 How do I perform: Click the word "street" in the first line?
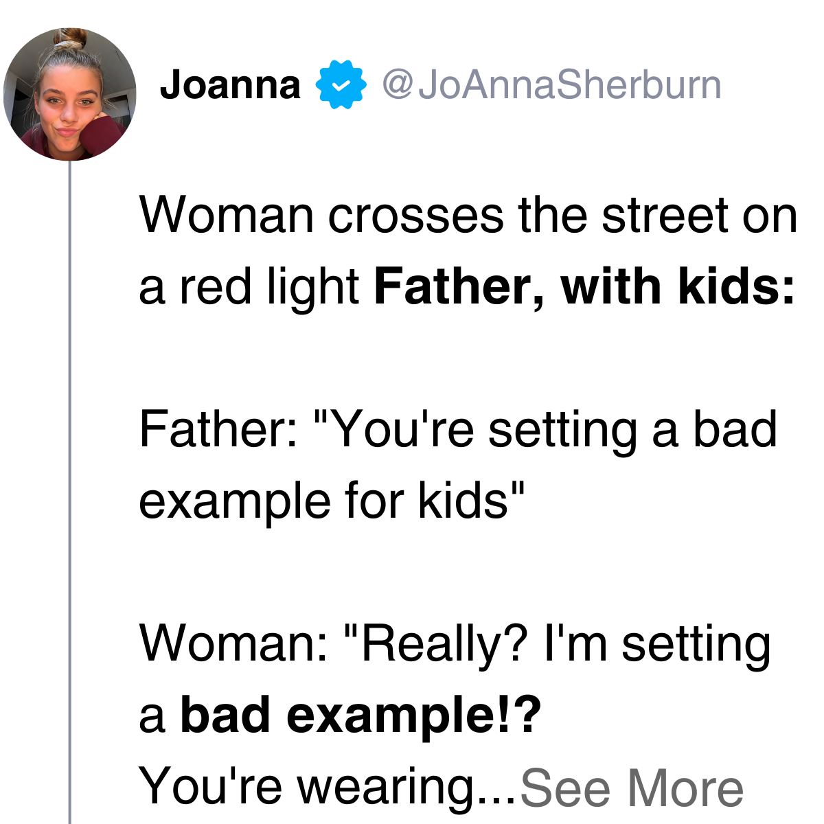click(x=665, y=215)
